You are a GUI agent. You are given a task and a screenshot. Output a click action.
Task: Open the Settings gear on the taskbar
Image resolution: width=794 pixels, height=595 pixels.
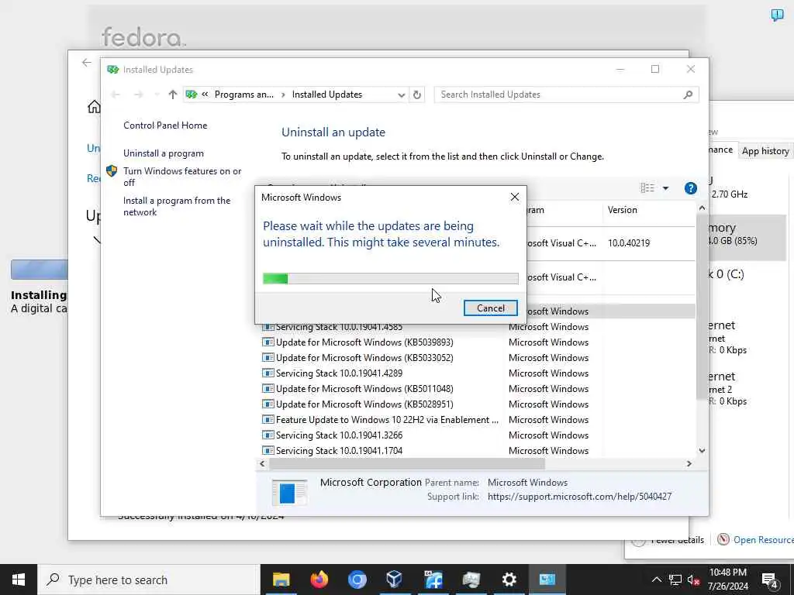pyautogui.click(x=509, y=580)
